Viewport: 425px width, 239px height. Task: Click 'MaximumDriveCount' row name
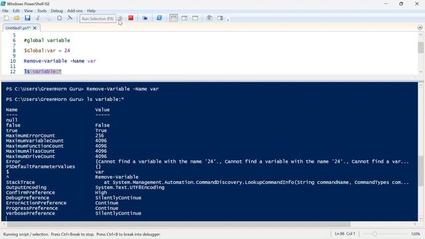(x=31, y=157)
